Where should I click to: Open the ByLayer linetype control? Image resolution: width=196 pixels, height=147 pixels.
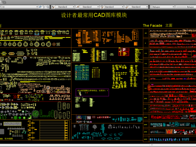(186, 7)
